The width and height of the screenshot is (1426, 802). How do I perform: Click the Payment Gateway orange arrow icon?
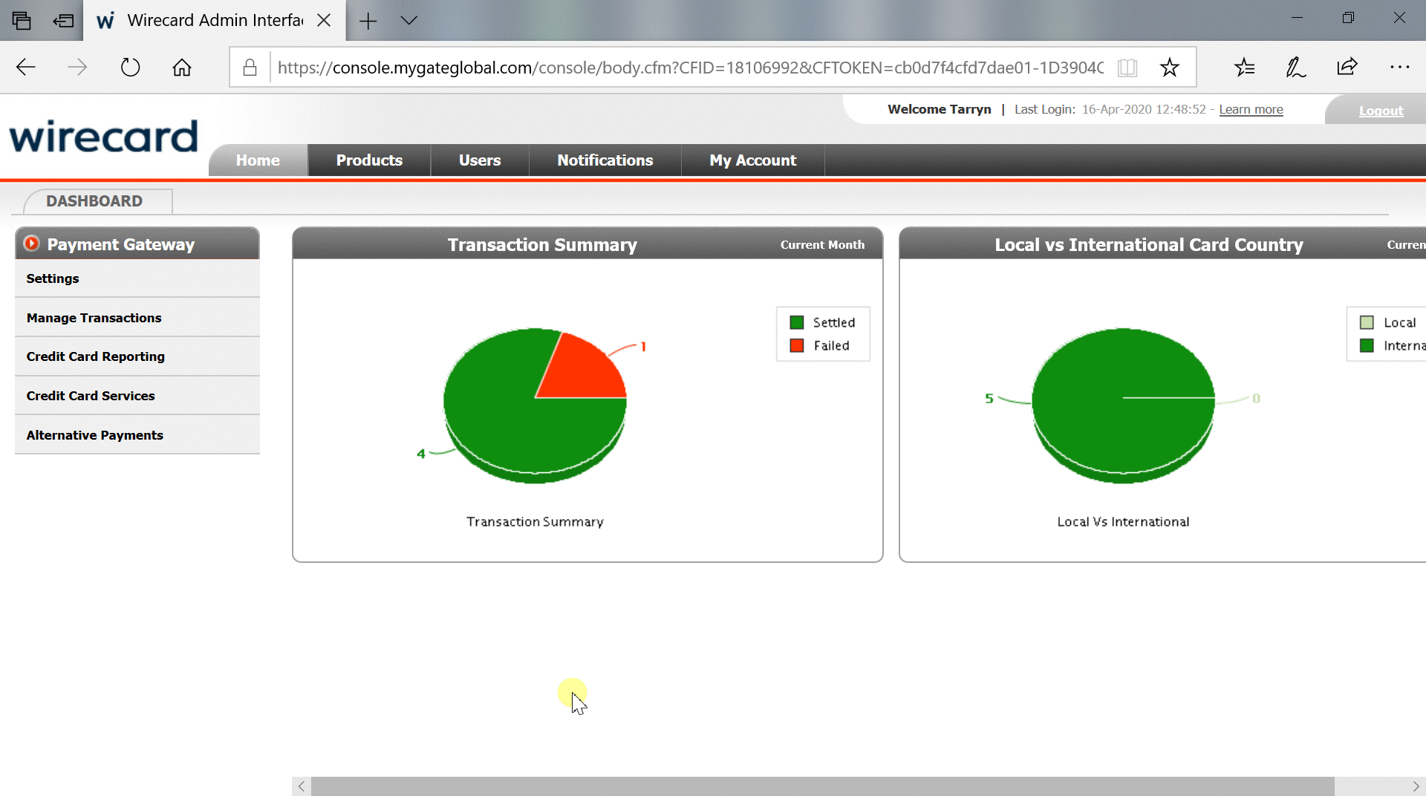(x=31, y=244)
